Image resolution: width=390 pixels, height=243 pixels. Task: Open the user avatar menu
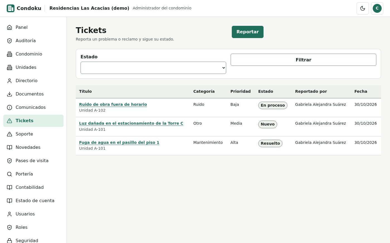click(x=377, y=8)
